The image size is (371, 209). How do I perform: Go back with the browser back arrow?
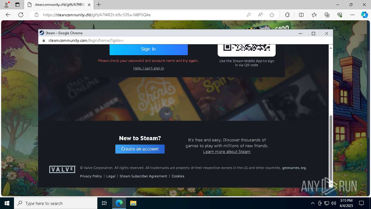[x=8, y=15]
